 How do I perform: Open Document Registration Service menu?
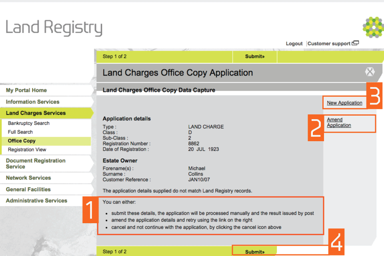point(36,163)
